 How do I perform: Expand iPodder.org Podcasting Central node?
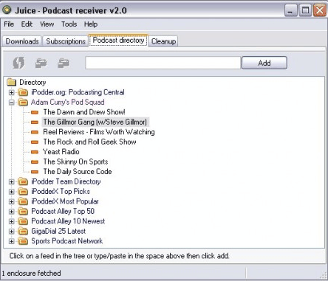(11, 93)
